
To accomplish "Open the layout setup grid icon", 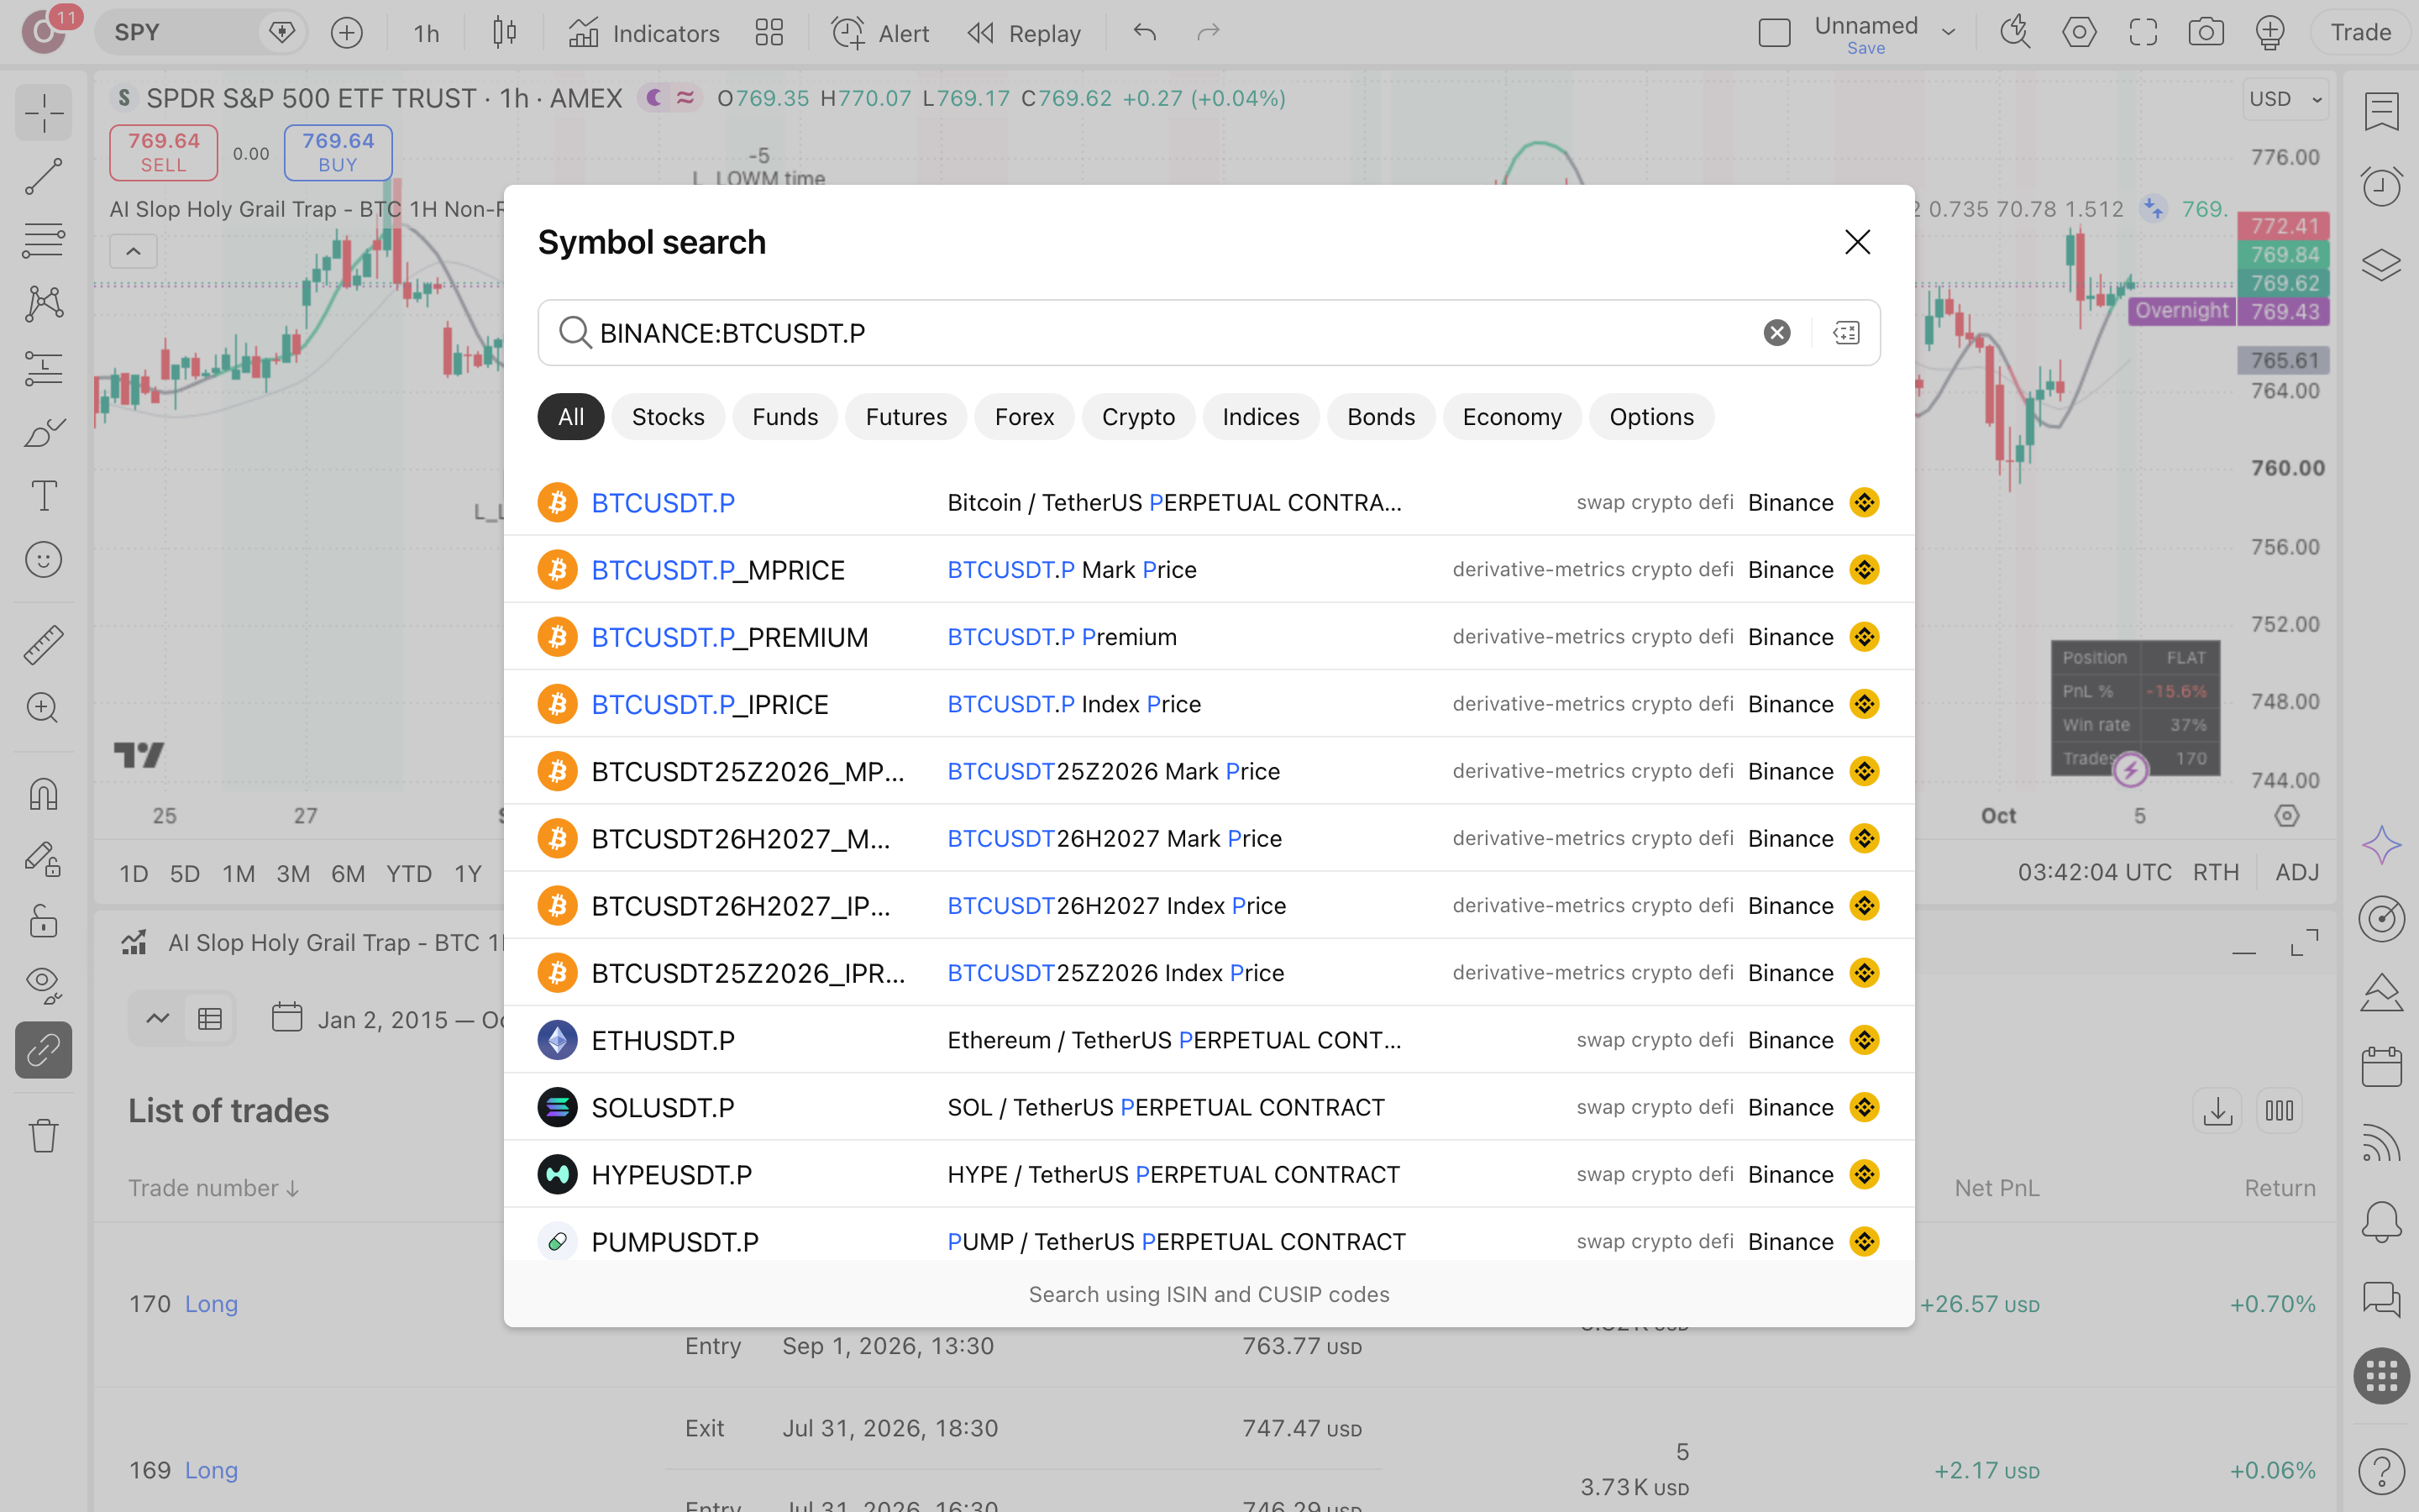I will (x=769, y=33).
